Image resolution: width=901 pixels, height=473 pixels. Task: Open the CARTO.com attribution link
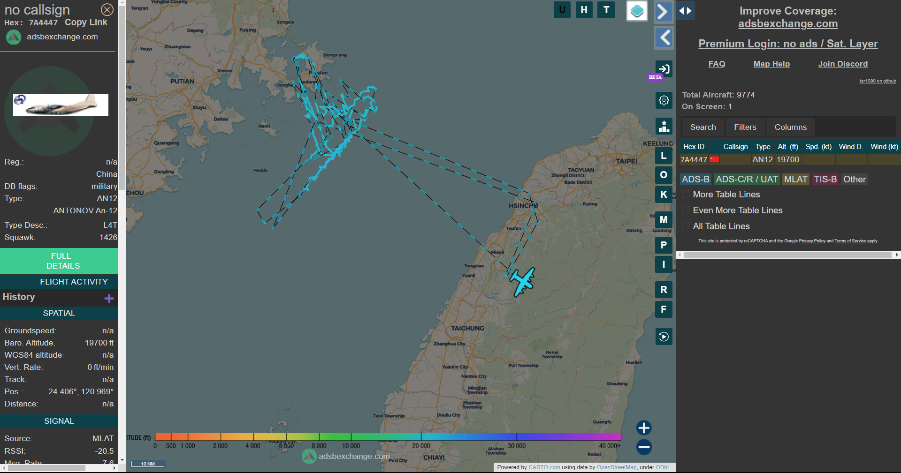(544, 467)
